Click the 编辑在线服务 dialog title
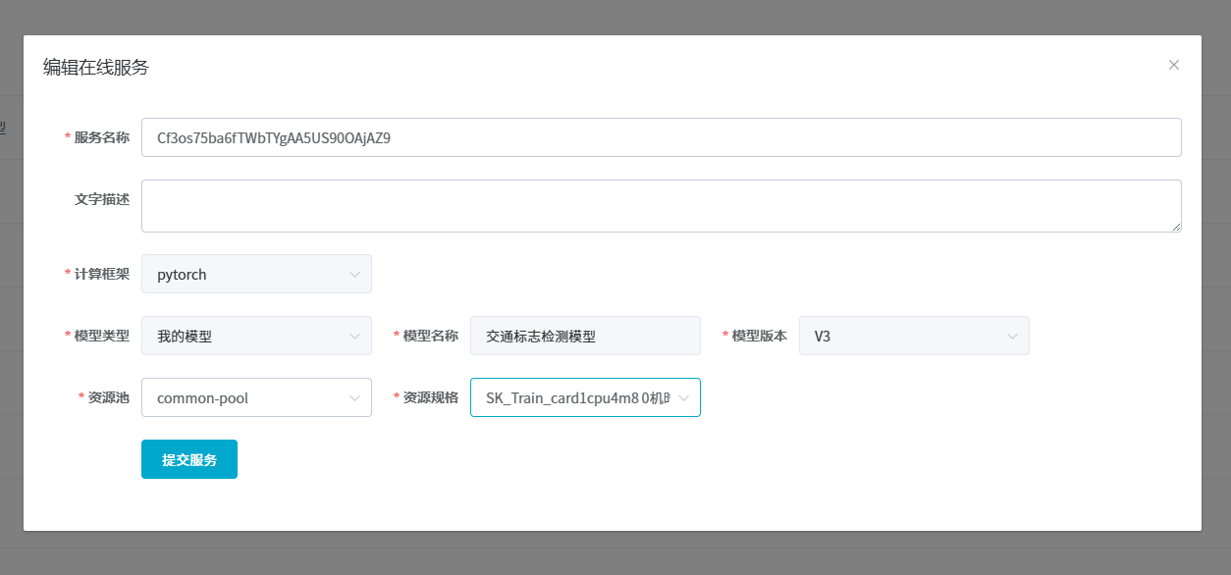 pyautogui.click(x=96, y=68)
